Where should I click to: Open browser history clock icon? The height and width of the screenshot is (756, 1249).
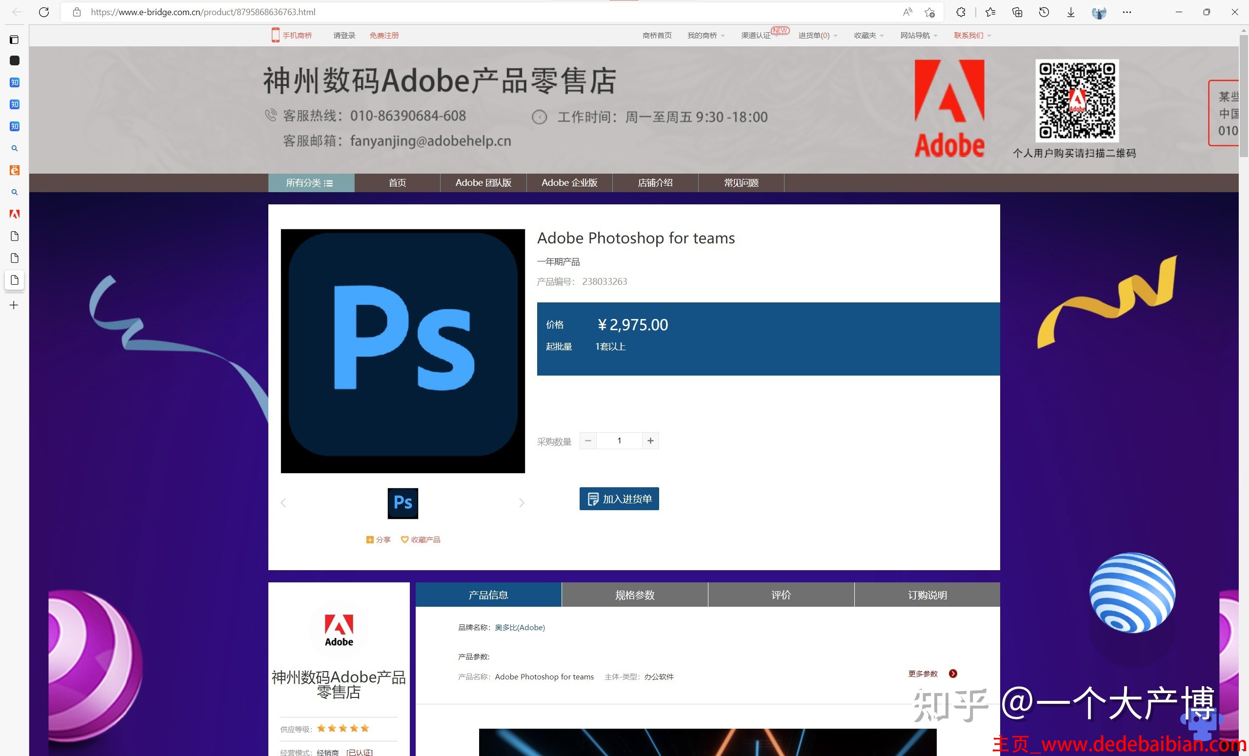1044,12
